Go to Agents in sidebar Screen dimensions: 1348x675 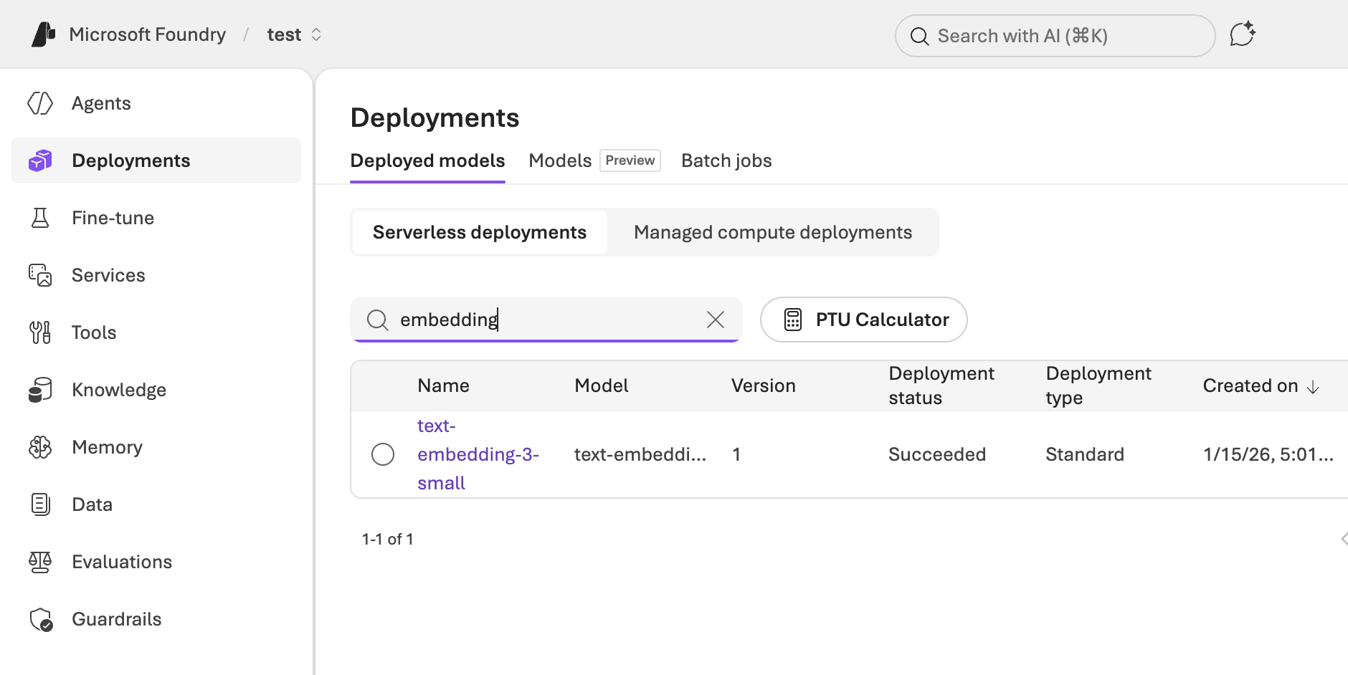click(156, 103)
